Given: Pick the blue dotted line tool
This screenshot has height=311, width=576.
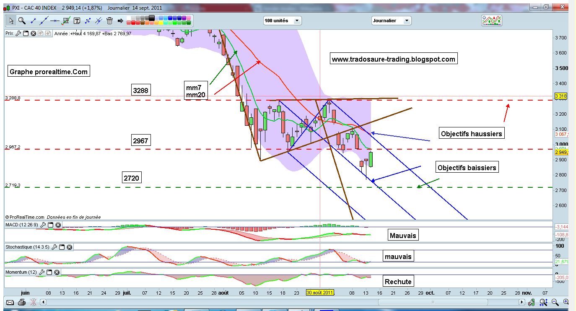Looking at the screenshot, I should 88,21.
